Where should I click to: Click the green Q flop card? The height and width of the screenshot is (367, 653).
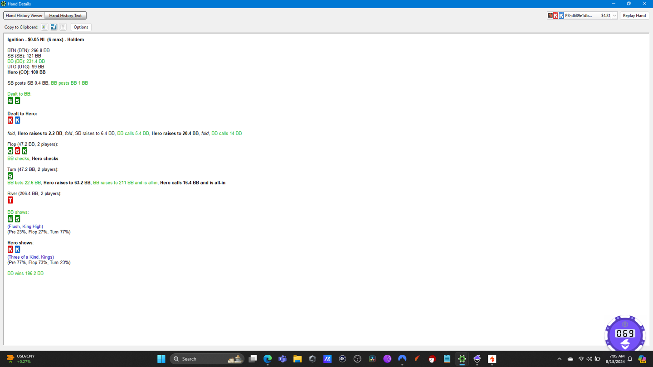(10, 151)
